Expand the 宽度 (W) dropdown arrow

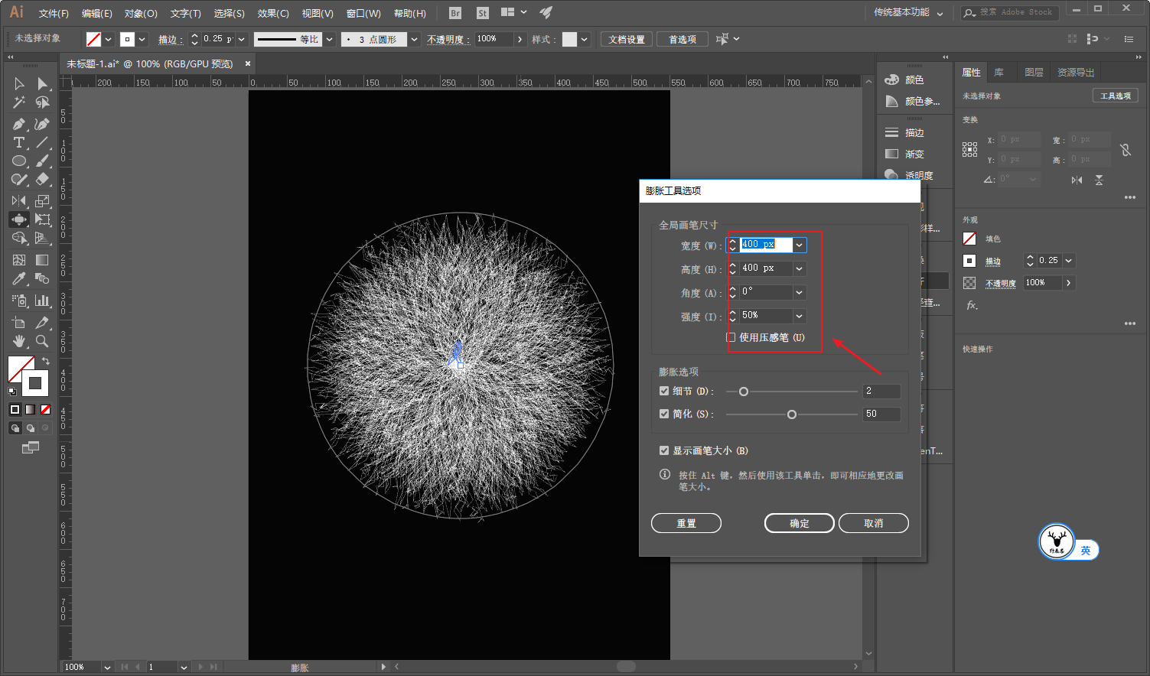point(800,245)
